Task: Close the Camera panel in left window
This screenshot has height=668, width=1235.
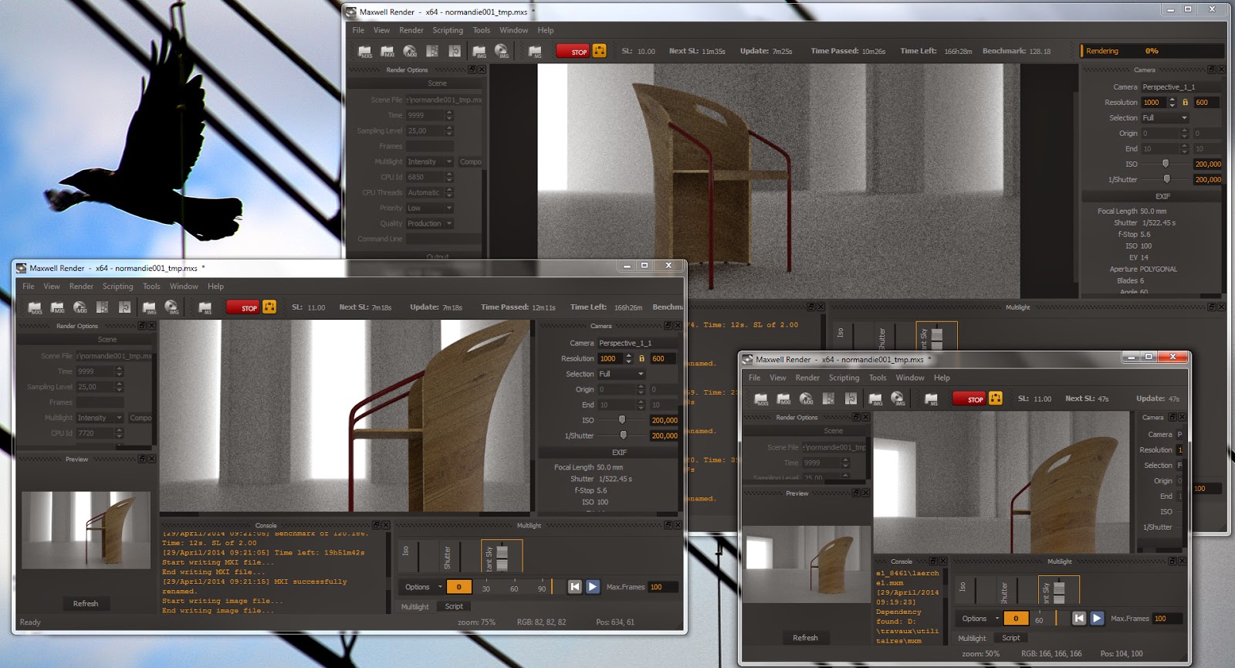Action: (x=678, y=326)
